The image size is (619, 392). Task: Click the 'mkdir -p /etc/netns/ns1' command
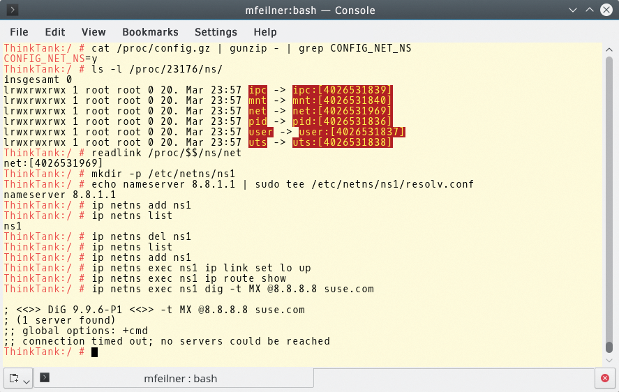pyautogui.click(x=163, y=174)
